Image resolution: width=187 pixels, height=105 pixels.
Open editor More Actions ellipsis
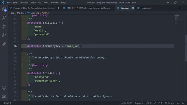pyautogui.click(x=183, y=8)
